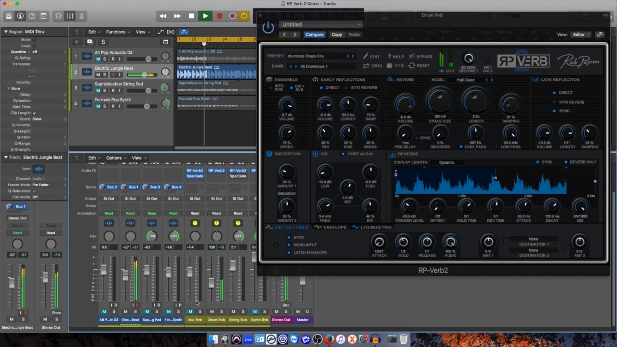Toggle the Catch playhead button

184,32
